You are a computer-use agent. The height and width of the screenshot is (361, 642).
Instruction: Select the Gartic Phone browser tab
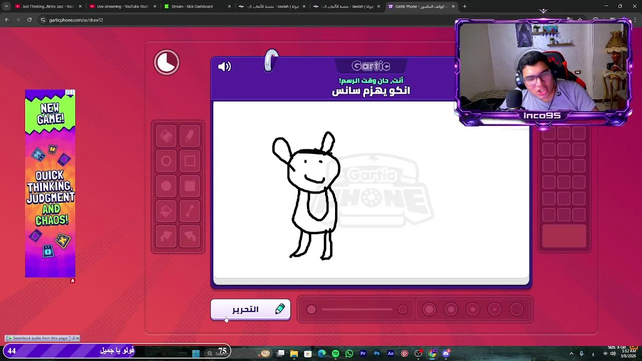pyautogui.click(x=420, y=7)
